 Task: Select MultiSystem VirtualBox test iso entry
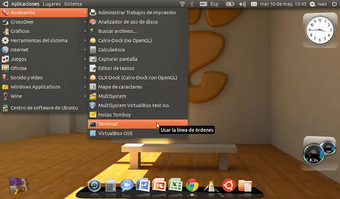coord(138,106)
